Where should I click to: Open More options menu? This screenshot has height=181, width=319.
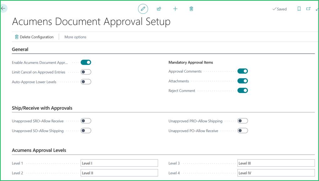[x=75, y=37]
